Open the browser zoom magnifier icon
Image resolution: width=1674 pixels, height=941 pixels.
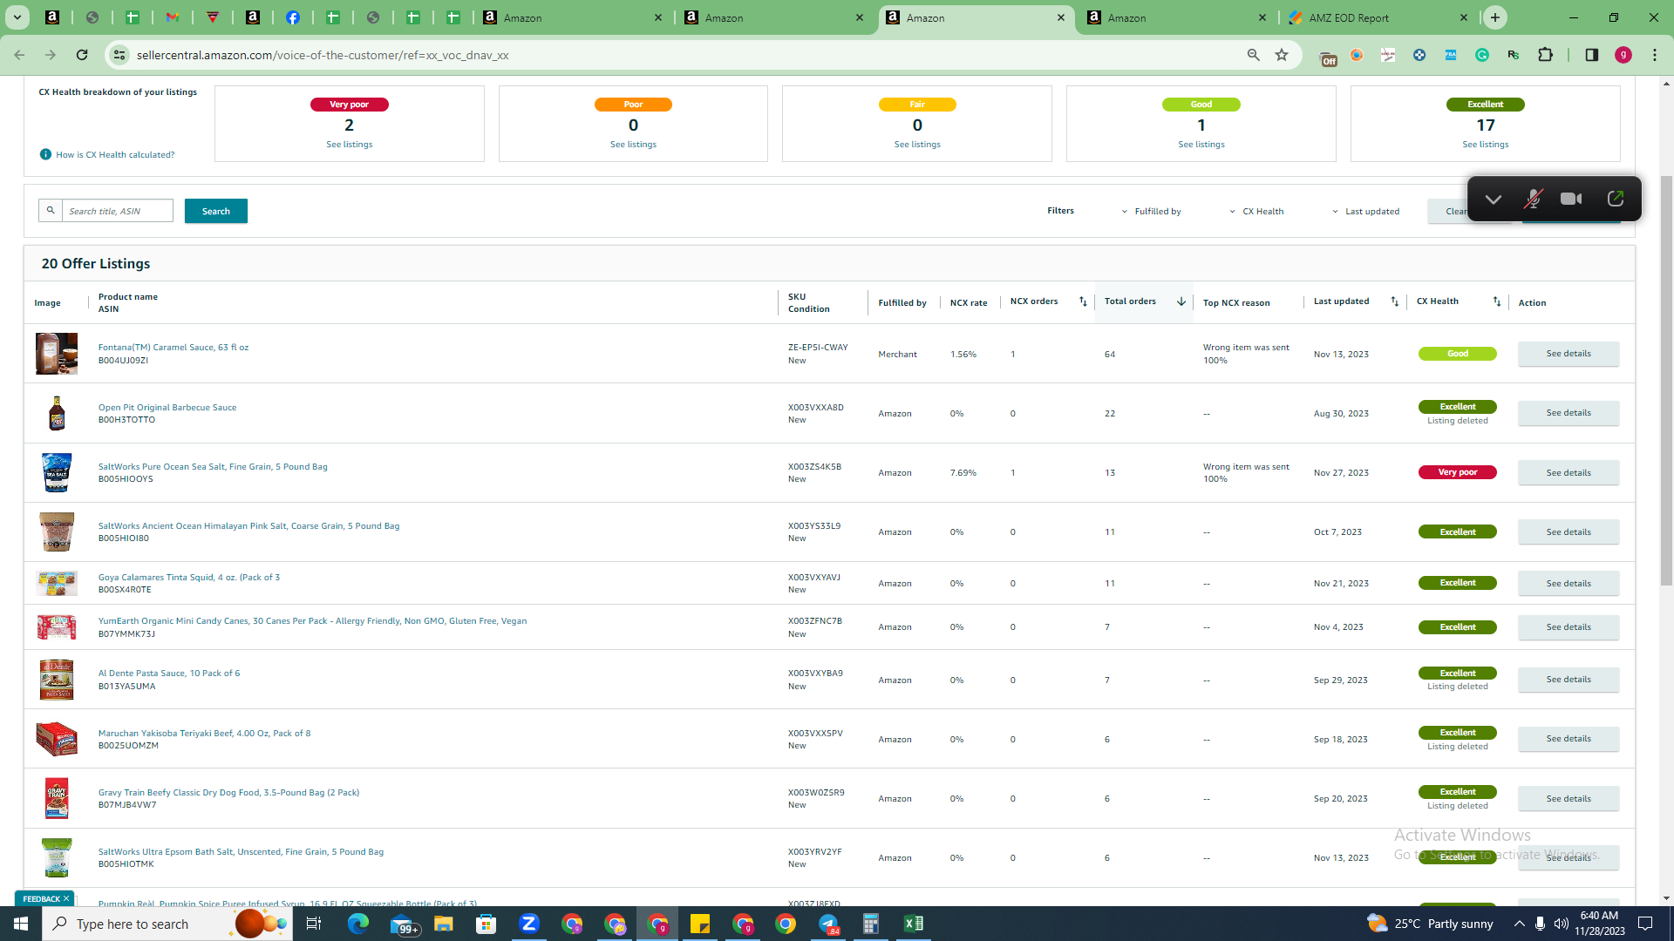click(1254, 55)
